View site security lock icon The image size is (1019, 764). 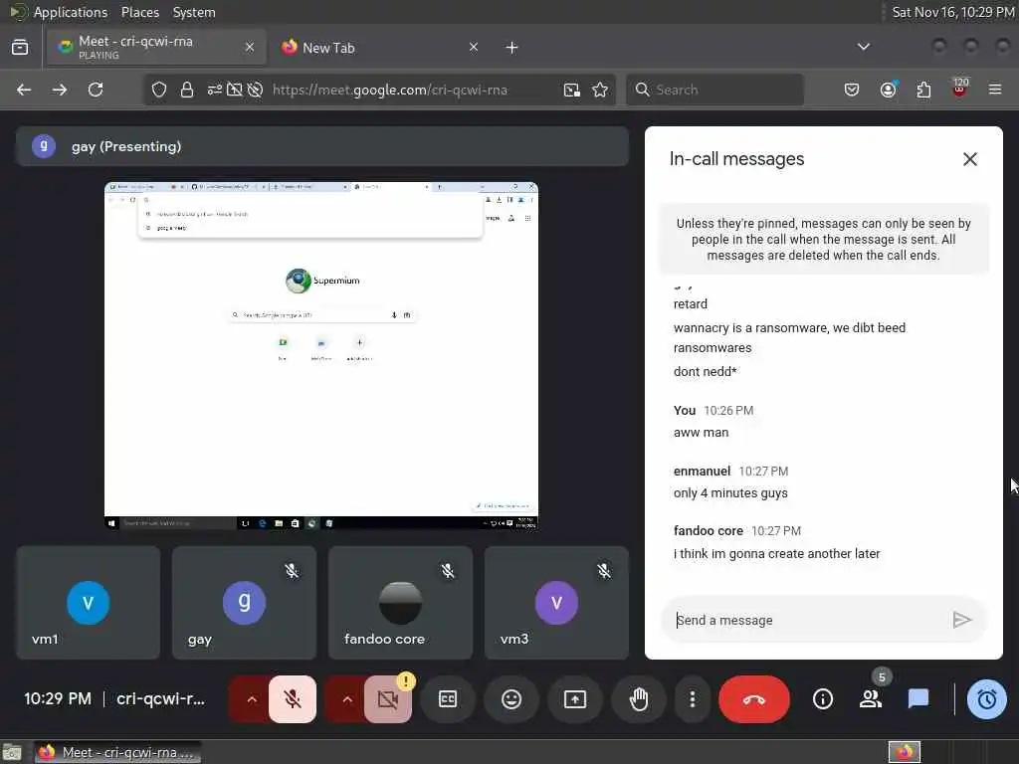[187, 90]
